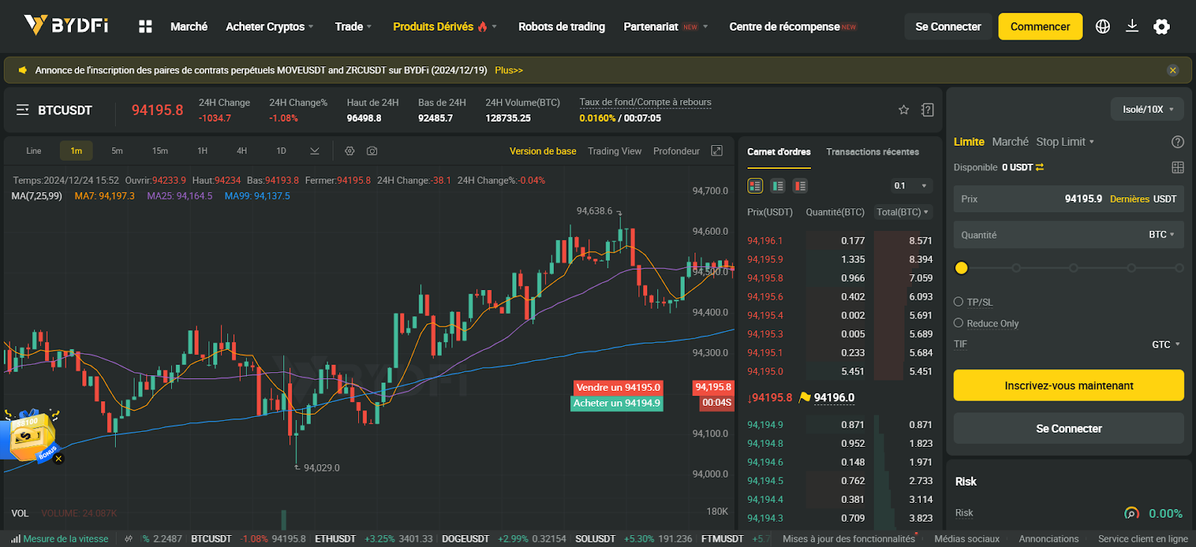Click the Dernières price link
The width and height of the screenshot is (1196, 547).
coord(1129,199)
